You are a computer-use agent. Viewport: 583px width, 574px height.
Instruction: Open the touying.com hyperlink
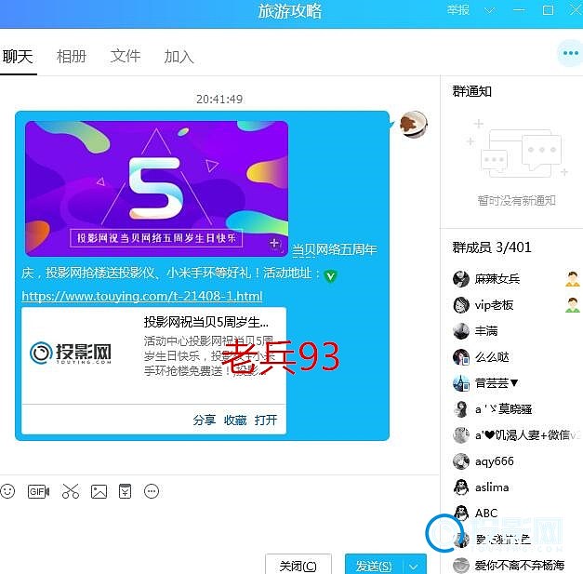[x=141, y=296]
